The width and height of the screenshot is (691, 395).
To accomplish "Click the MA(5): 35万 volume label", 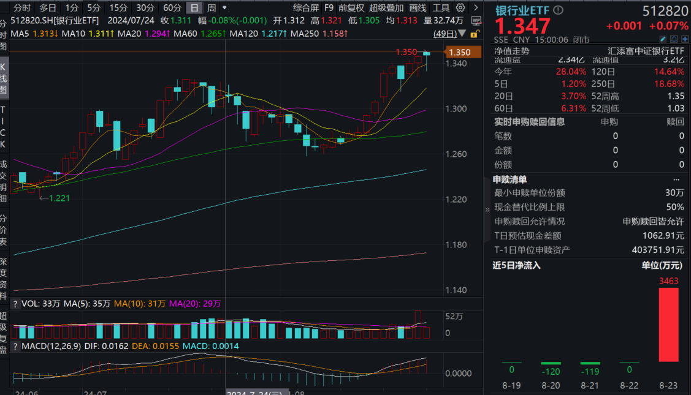I will pos(87,304).
